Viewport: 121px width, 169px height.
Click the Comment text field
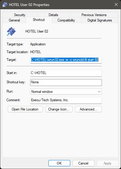tap(66, 100)
